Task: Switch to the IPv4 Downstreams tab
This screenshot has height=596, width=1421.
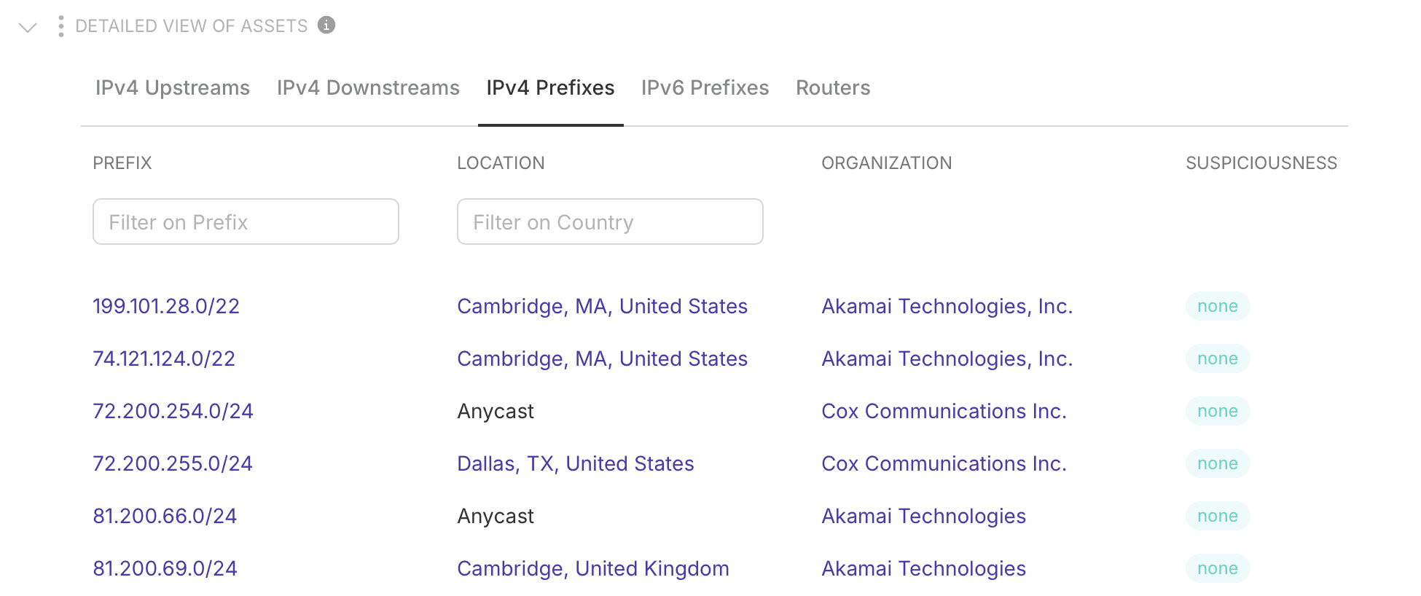Action: point(368,88)
